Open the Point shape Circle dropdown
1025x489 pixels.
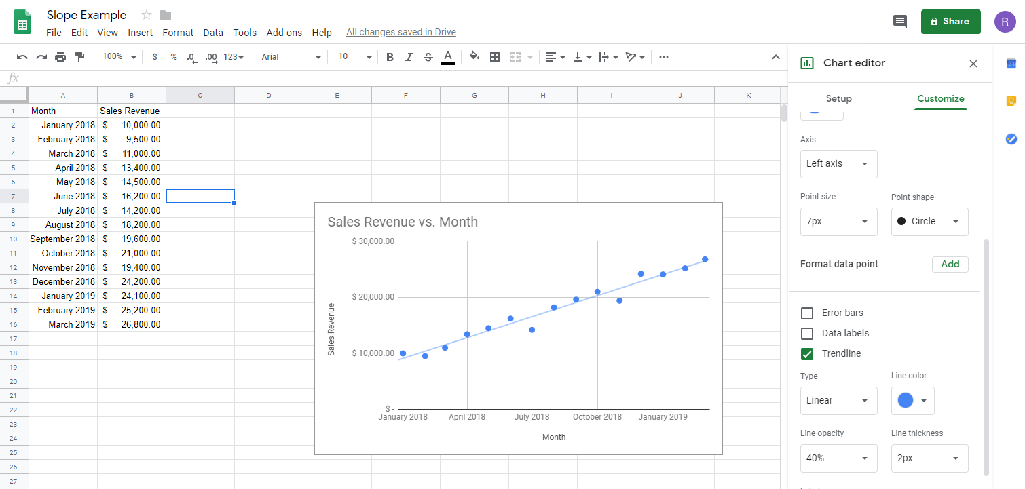pos(929,222)
